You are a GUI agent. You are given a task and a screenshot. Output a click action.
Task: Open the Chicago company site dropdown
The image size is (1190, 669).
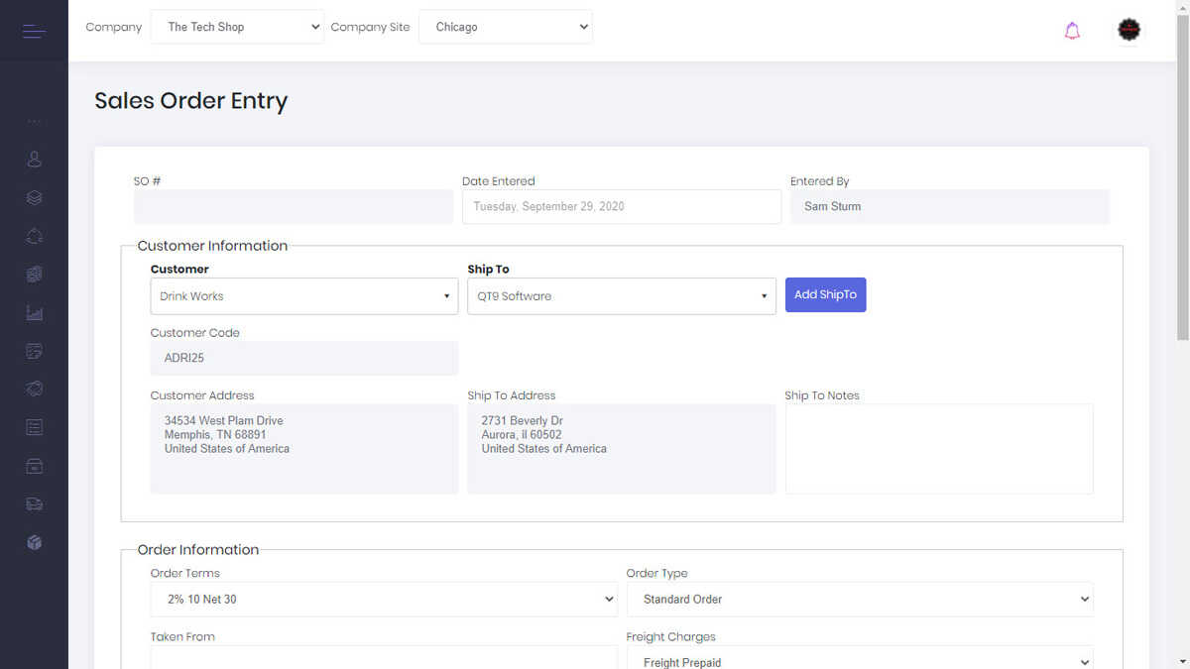coord(506,27)
